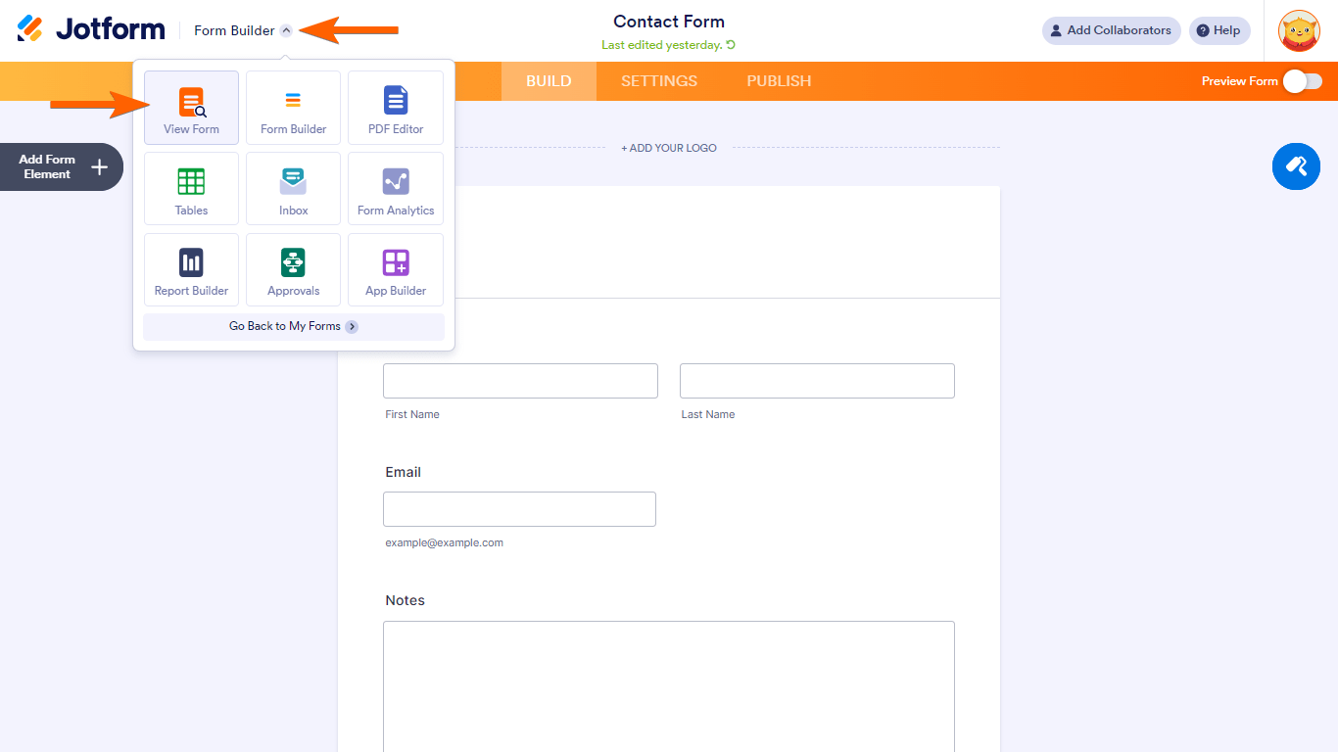Switch to the PUBLISH tab
This screenshot has width=1338, height=752.
pyautogui.click(x=779, y=81)
